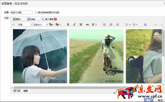Click the 取消 cancel button

(160, 100)
